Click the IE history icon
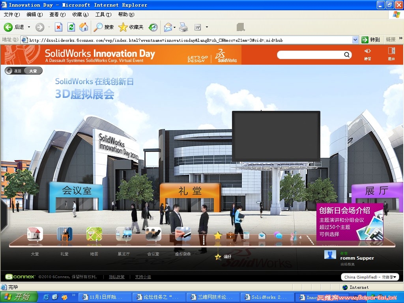Screen dimensions: 404x303 pos(153,27)
